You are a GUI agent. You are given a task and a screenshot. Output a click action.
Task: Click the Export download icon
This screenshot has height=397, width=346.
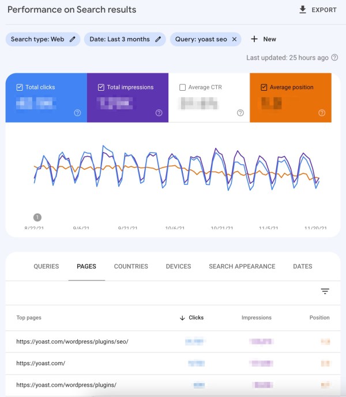[303, 10]
